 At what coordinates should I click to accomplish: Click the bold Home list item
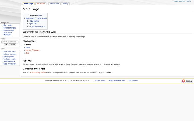[28, 45]
